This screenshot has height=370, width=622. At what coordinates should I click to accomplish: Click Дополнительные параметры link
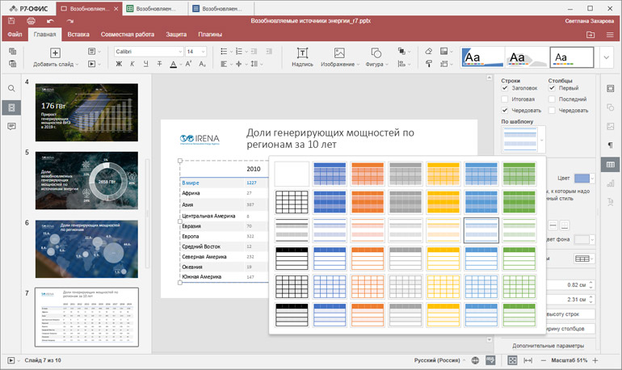tap(544, 346)
